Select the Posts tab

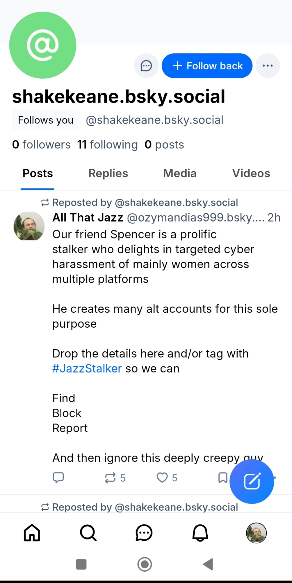tap(38, 173)
